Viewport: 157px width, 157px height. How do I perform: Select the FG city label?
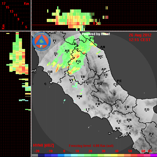click(147, 110)
